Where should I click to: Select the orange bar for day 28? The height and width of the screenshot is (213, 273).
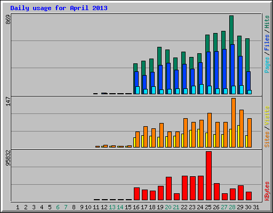234,122
